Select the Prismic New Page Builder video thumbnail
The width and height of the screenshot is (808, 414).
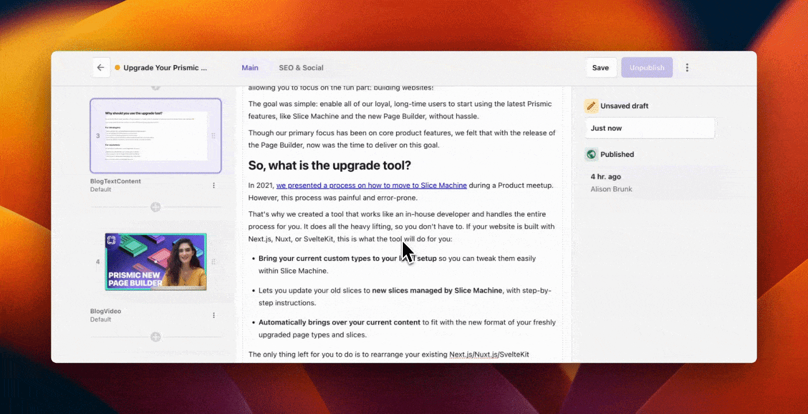click(155, 262)
